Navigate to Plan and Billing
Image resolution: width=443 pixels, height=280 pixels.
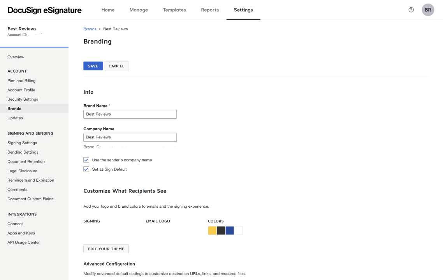21,80
